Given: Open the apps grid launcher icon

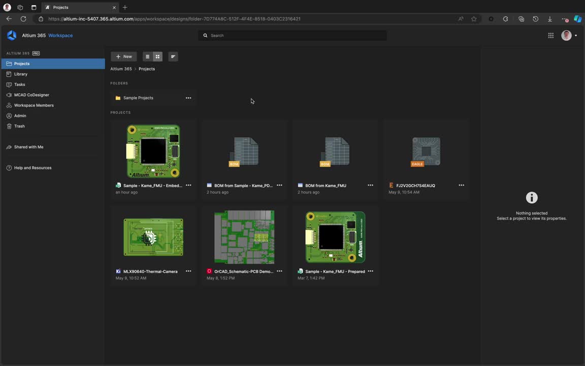Looking at the screenshot, I should [x=550, y=36].
